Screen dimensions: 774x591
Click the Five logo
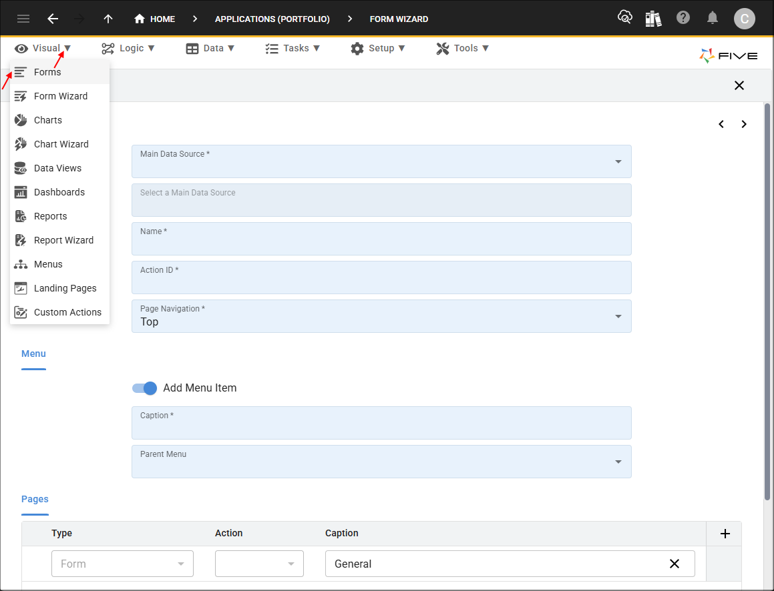coord(729,56)
